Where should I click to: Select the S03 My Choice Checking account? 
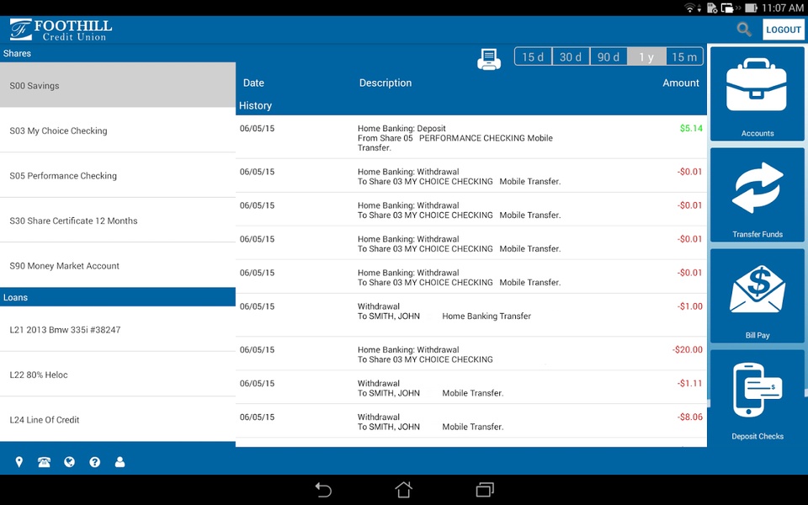[118, 130]
